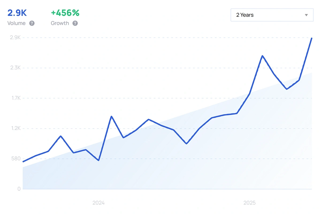Click the early 2025 peak near 2.5K
This screenshot has width=321, height=214.
(x=262, y=56)
